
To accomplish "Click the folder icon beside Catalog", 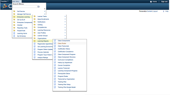I will point(35,25).
